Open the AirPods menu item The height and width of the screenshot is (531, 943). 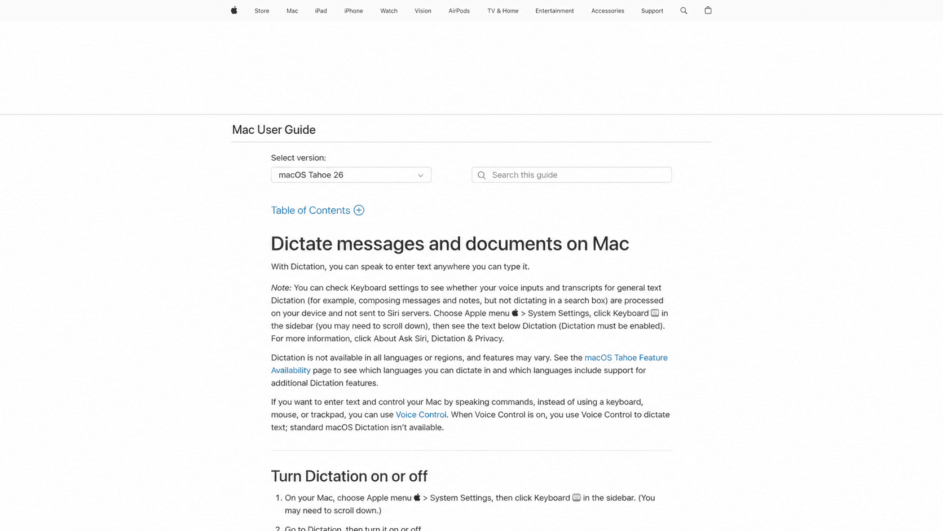click(x=459, y=11)
